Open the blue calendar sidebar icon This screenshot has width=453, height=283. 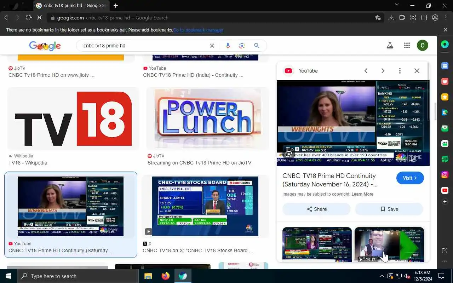(445, 66)
